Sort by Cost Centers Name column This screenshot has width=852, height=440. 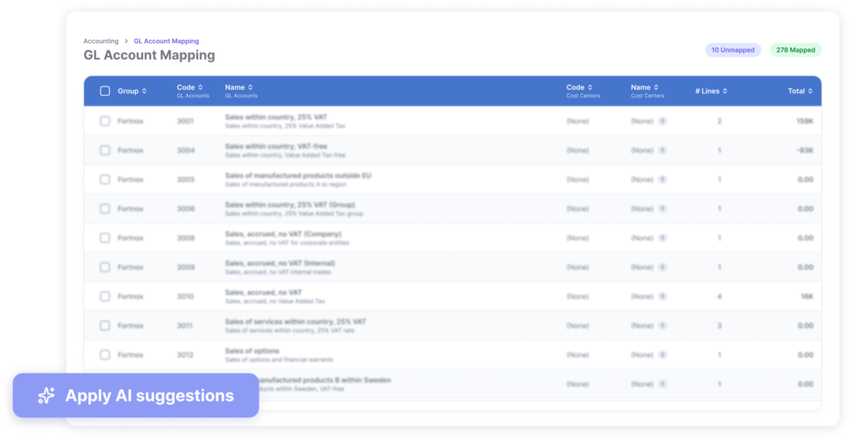click(645, 87)
